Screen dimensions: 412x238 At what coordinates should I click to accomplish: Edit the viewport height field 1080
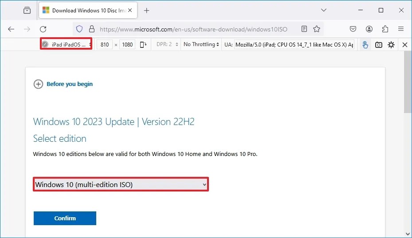click(x=127, y=45)
